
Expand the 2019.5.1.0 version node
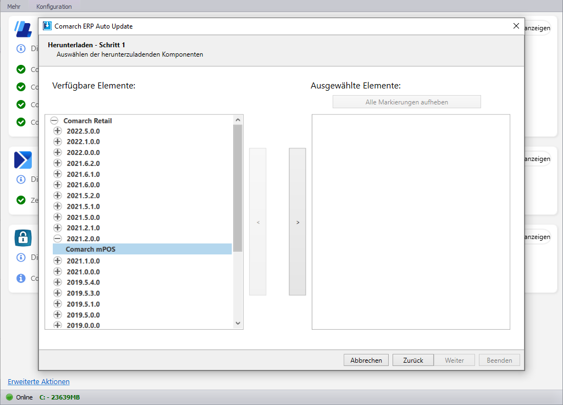point(57,304)
